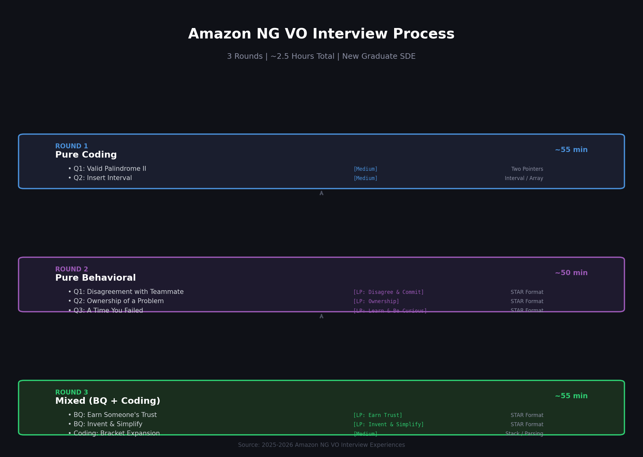Click the '~50 min' duration

(571, 273)
